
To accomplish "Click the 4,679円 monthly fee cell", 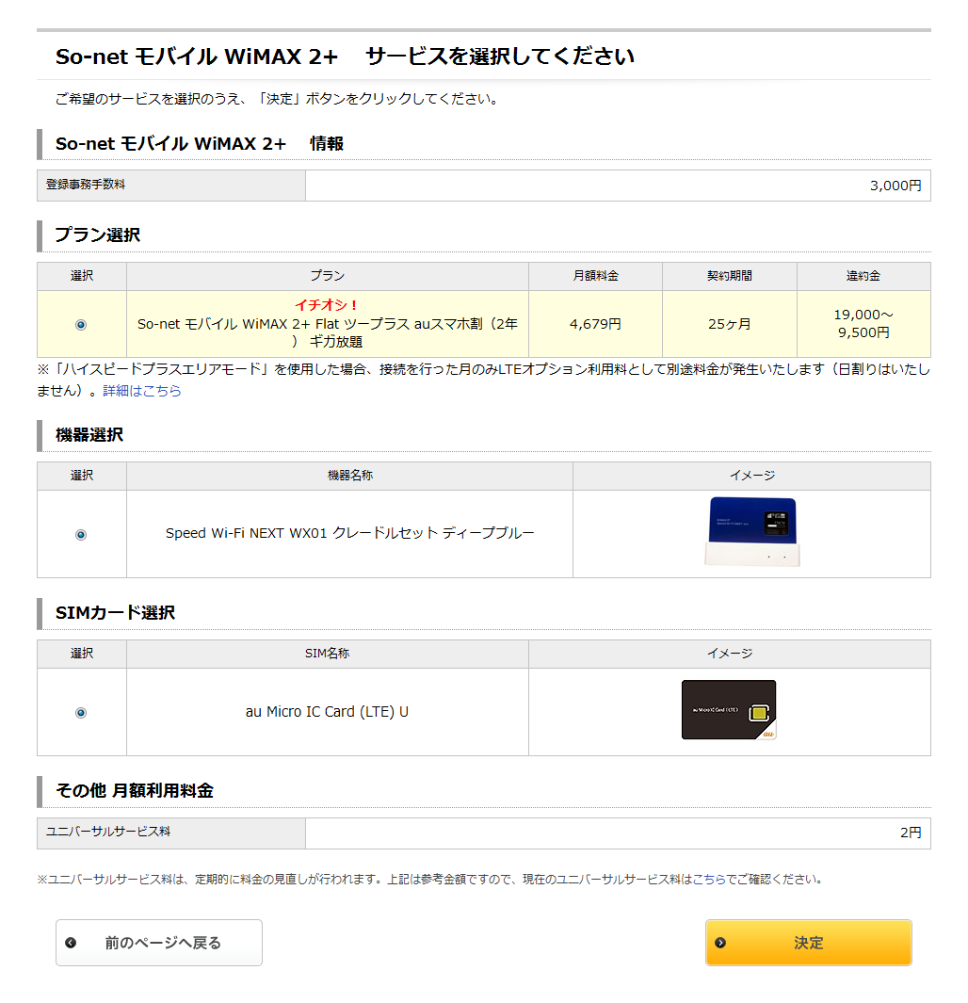I will (x=595, y=324).
